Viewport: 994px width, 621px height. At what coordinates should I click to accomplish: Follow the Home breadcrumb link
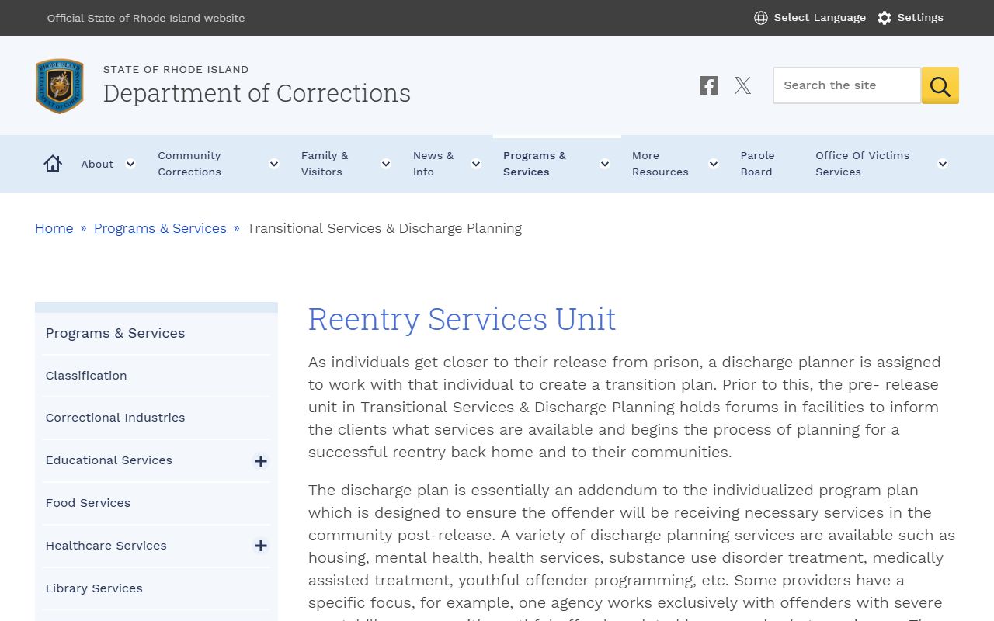coord(54,228)
